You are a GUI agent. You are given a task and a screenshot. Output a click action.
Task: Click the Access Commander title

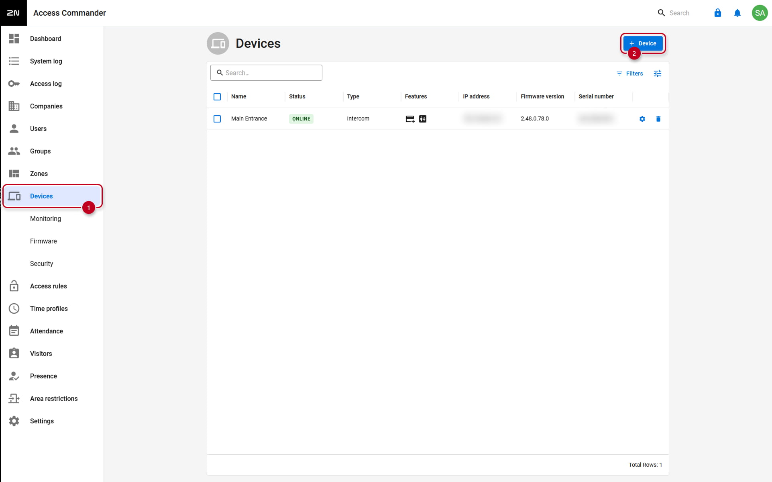click(x=70, y=13)
